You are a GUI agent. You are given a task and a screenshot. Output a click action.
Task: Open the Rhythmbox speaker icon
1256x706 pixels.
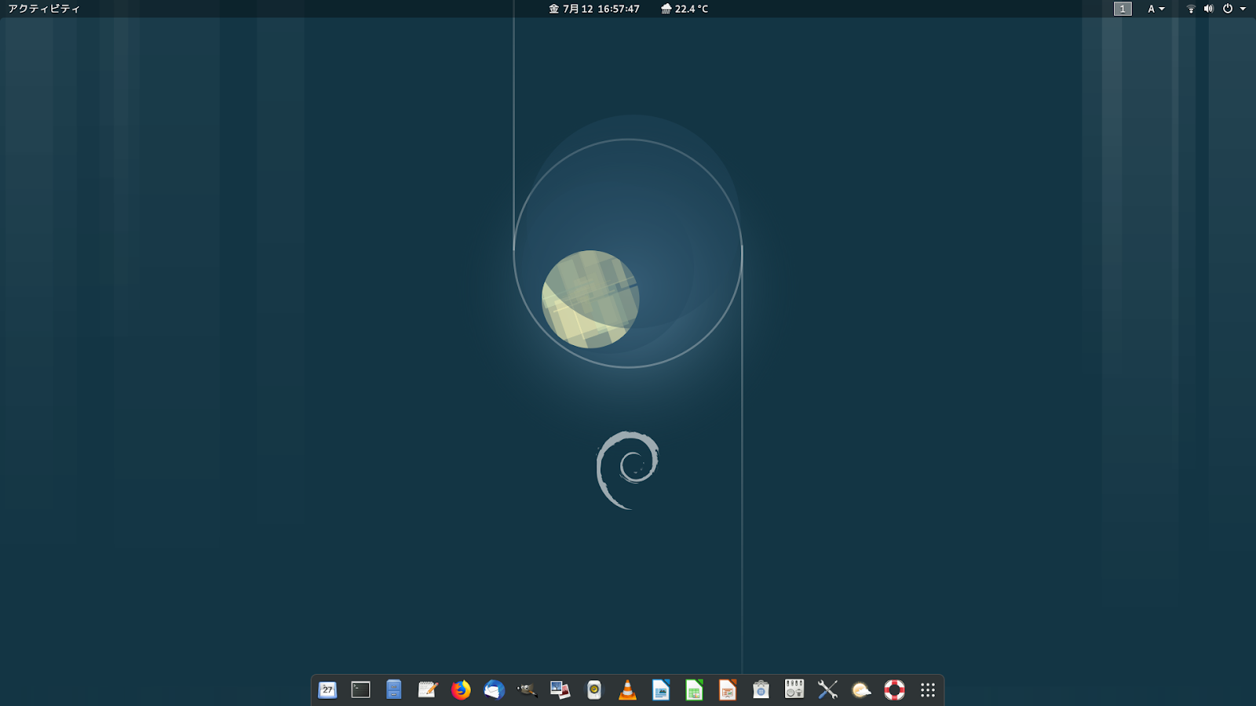pyautogui.click(x=594, y=690)
